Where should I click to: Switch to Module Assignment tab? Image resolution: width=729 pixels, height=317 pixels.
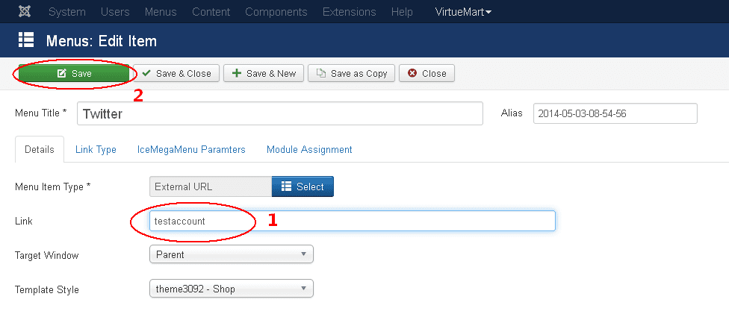coord(309,149)
